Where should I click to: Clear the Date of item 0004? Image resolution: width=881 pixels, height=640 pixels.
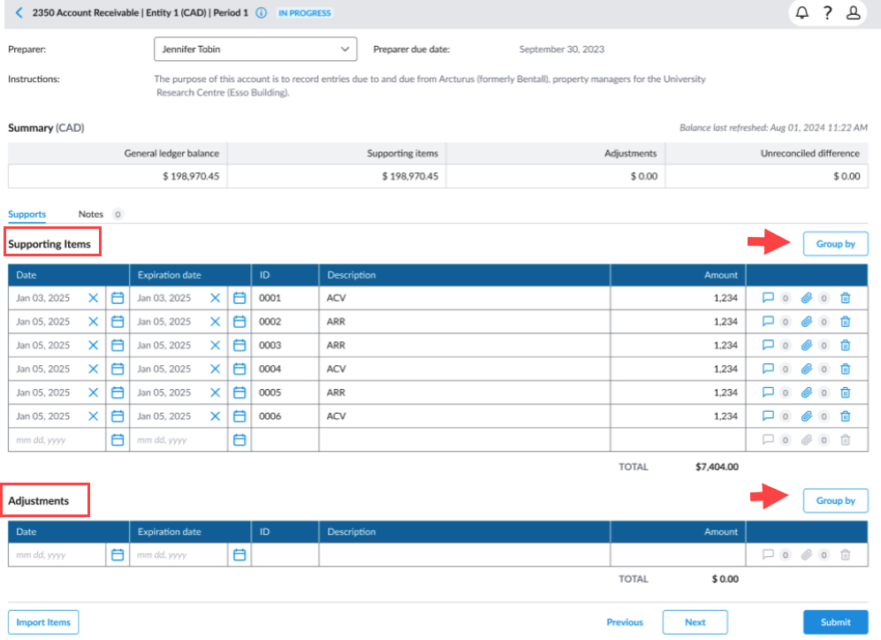coord(94,370)
